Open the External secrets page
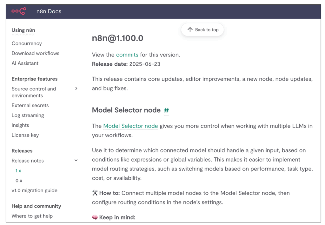 tap(30, 105)
